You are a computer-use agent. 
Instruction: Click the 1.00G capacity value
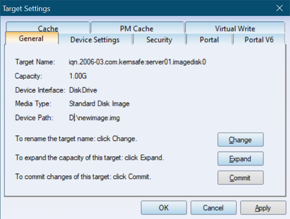coord(78,76)
